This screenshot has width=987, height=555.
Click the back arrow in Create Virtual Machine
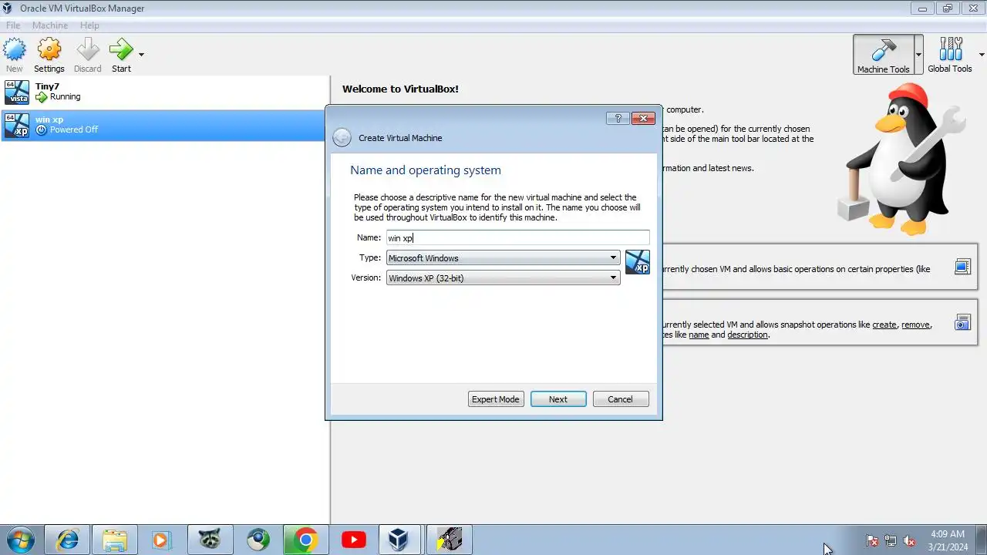coord(342,138)
